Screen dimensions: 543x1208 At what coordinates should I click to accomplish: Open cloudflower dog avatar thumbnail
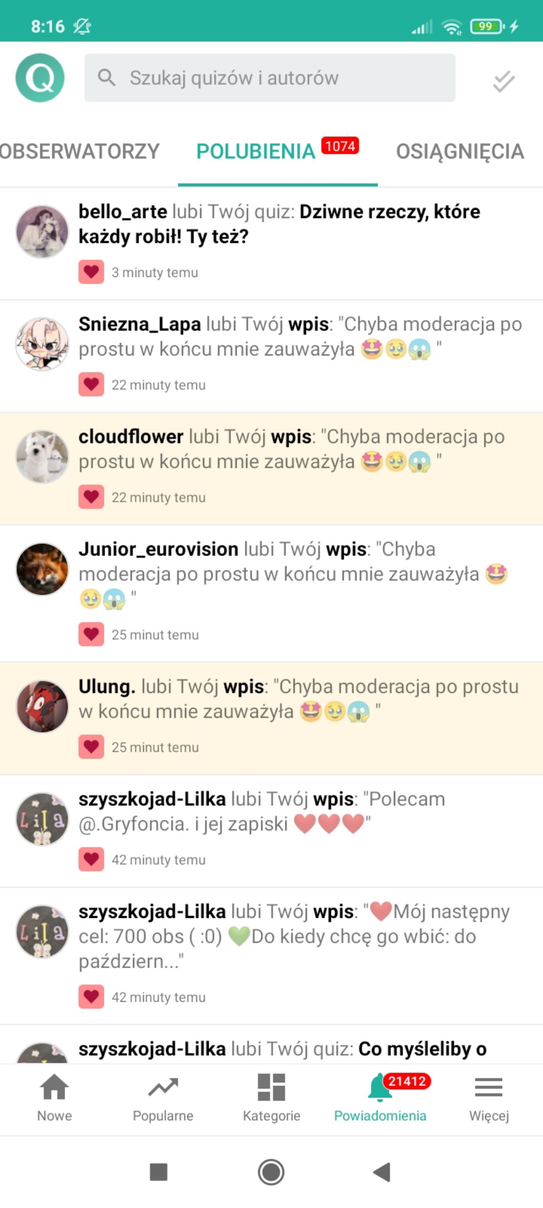(x=42, y=456)
